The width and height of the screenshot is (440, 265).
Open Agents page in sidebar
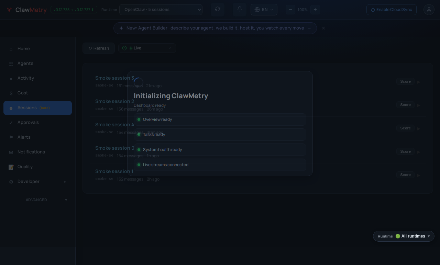(x=38, y=64)
